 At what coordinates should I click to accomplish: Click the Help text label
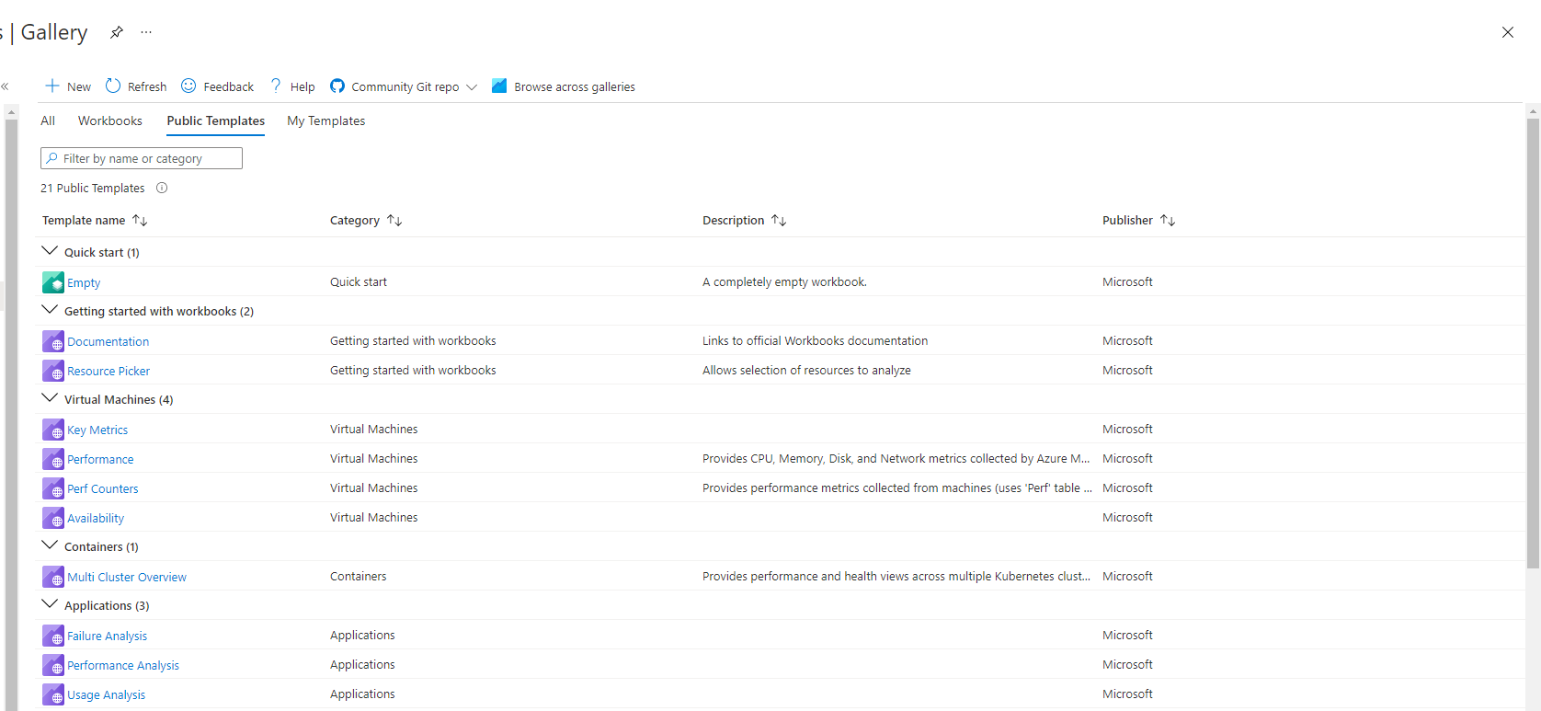[x=302, y=87]
